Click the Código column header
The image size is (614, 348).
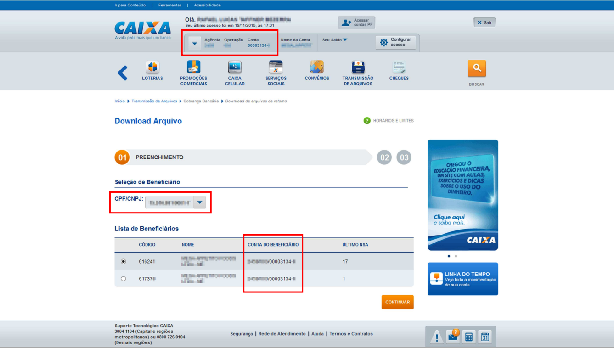click(147, 245)
